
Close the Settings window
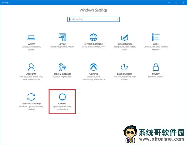tap(183, 2)
